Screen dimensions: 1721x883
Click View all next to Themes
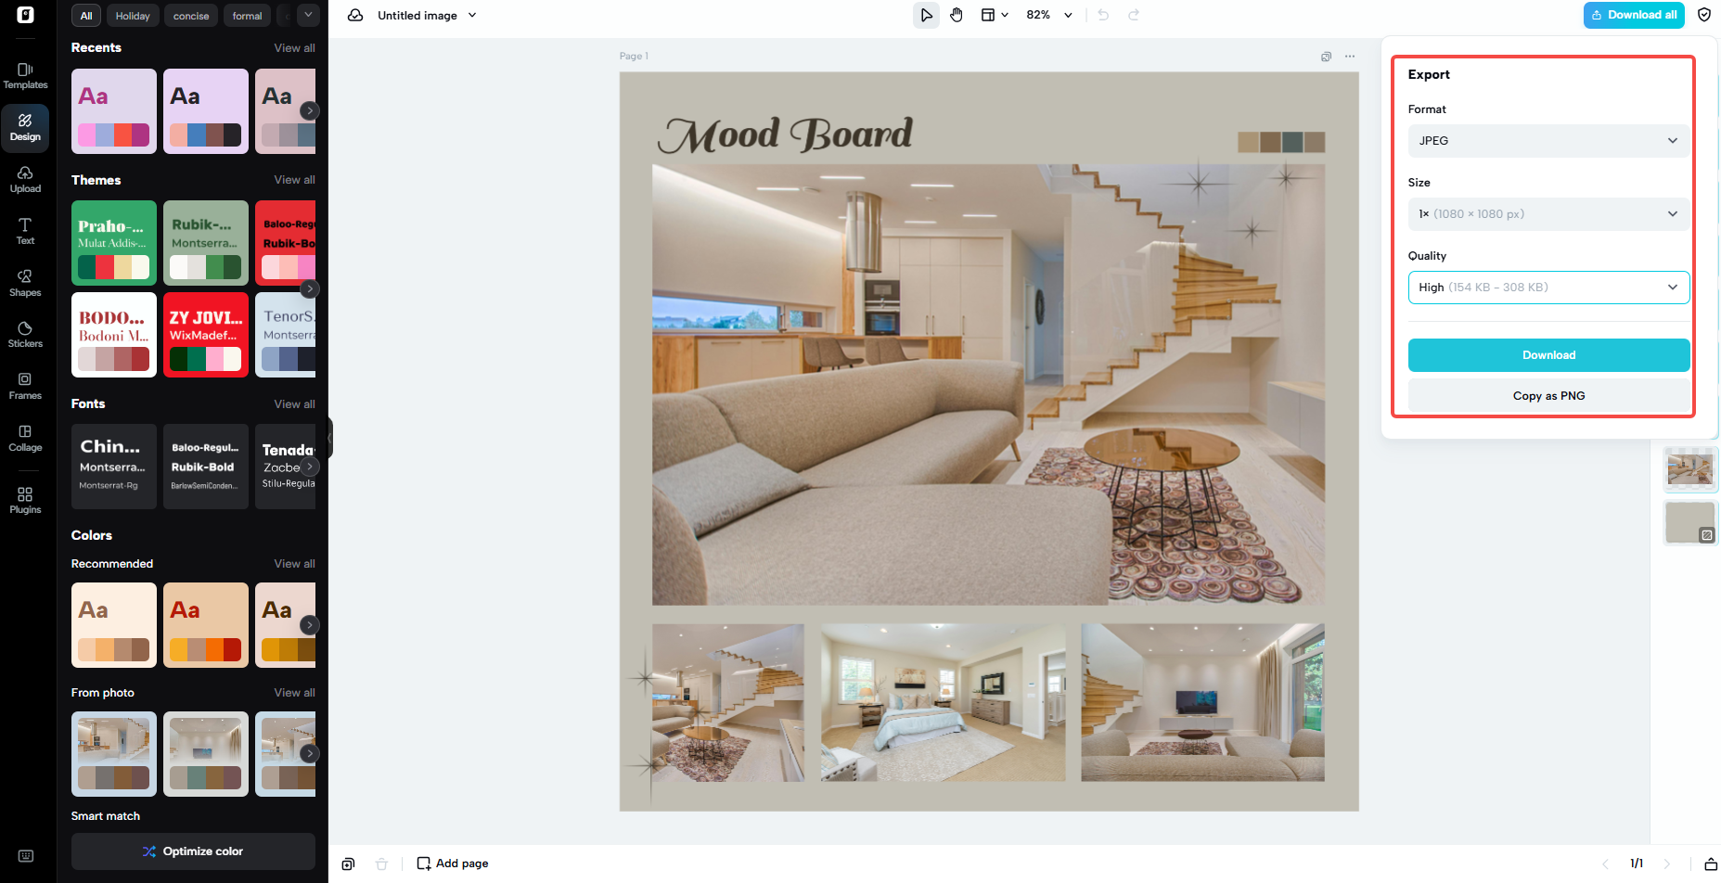click(294, 180)
